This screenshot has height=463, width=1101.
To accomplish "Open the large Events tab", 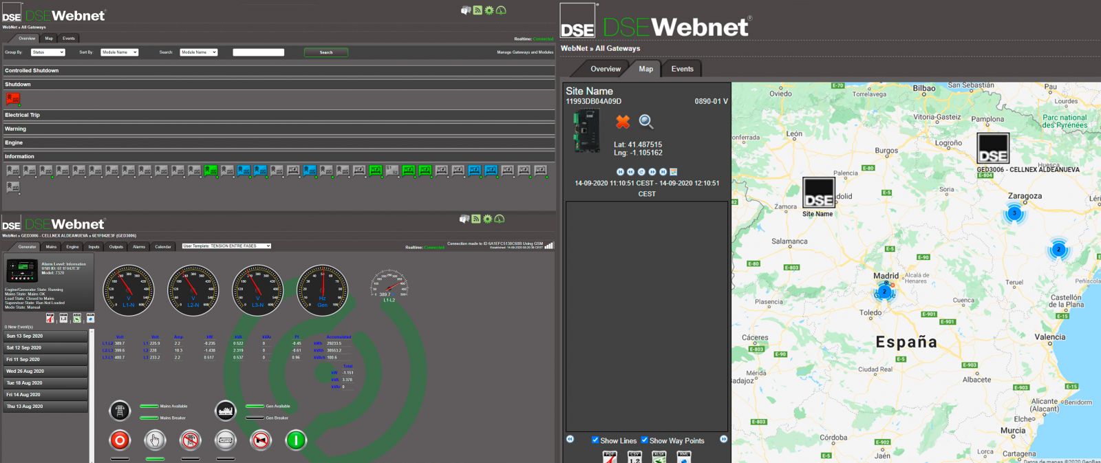I will (x=682, y=69).
